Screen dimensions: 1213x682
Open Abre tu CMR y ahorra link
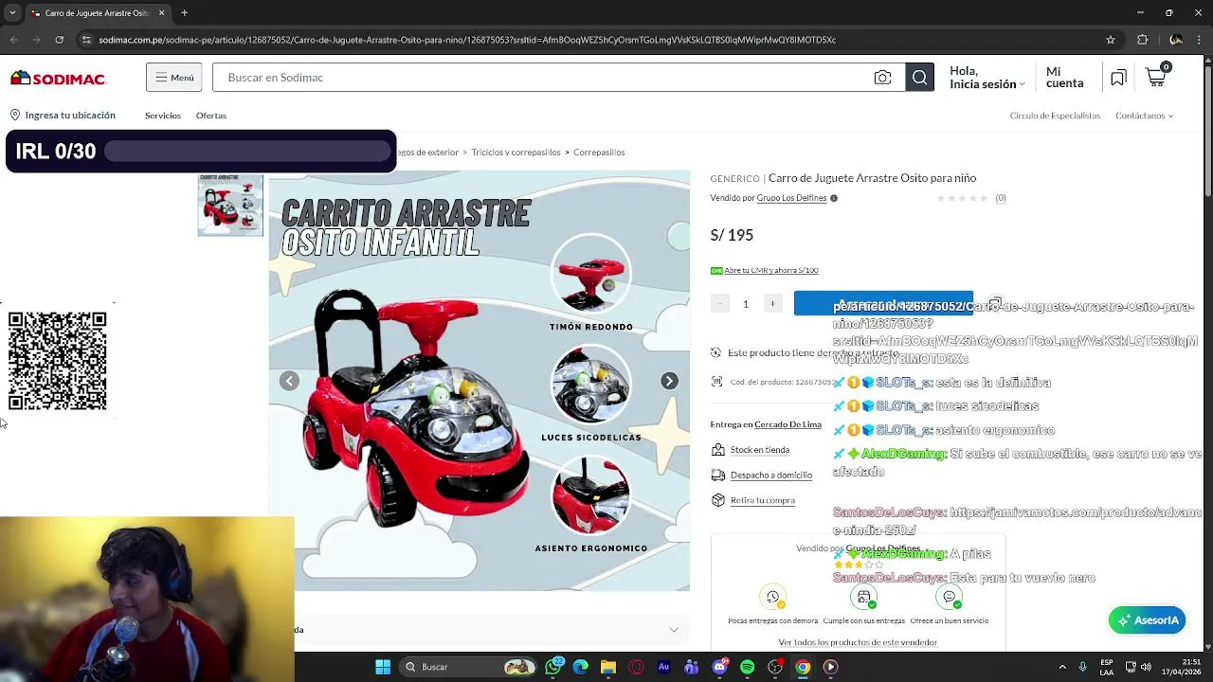[770, 270]
